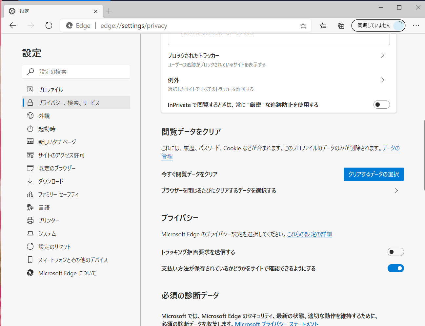The image size is (425, 326).
Task: Click the forward navigation arrow
Action: [x=31, y=26]
